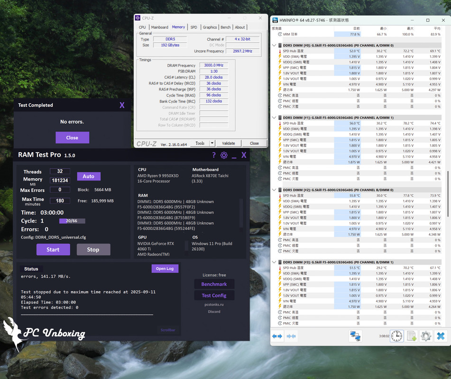Collapse the DDR5 DIMM [#0] sensor group
Image resolution: width=451 pixels, height=379 pixels.
tap(274, 45)
